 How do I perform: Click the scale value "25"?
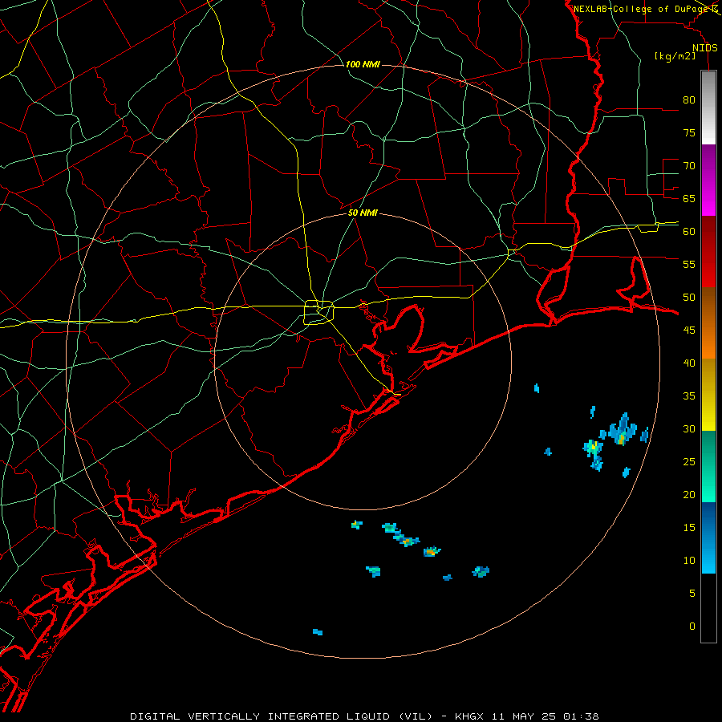(689, 461)
